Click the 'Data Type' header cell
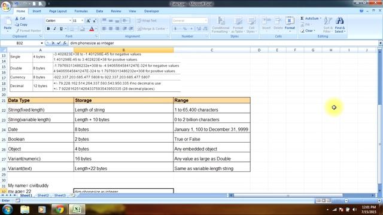This screenshot has height=215, width=383. point(40,100)
